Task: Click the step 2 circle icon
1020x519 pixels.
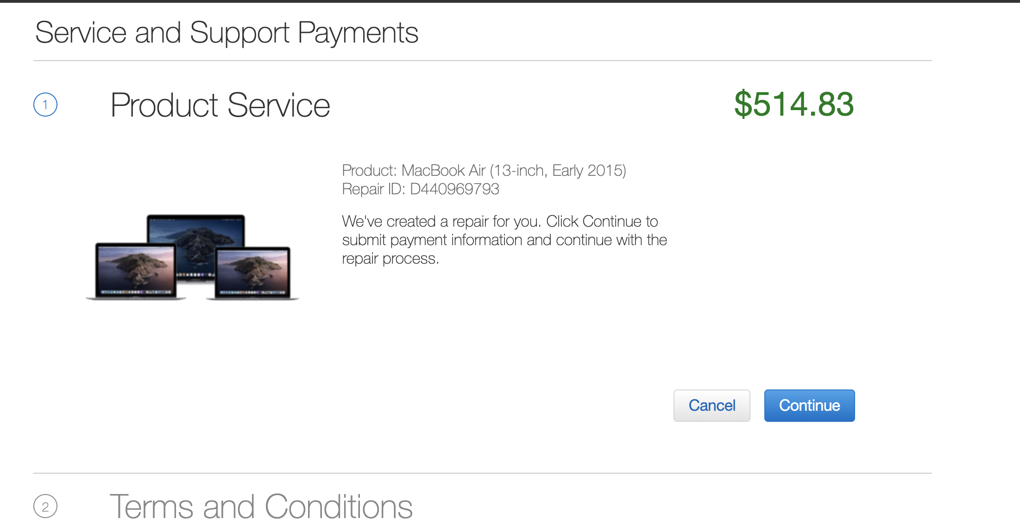Action: point(45,506)
